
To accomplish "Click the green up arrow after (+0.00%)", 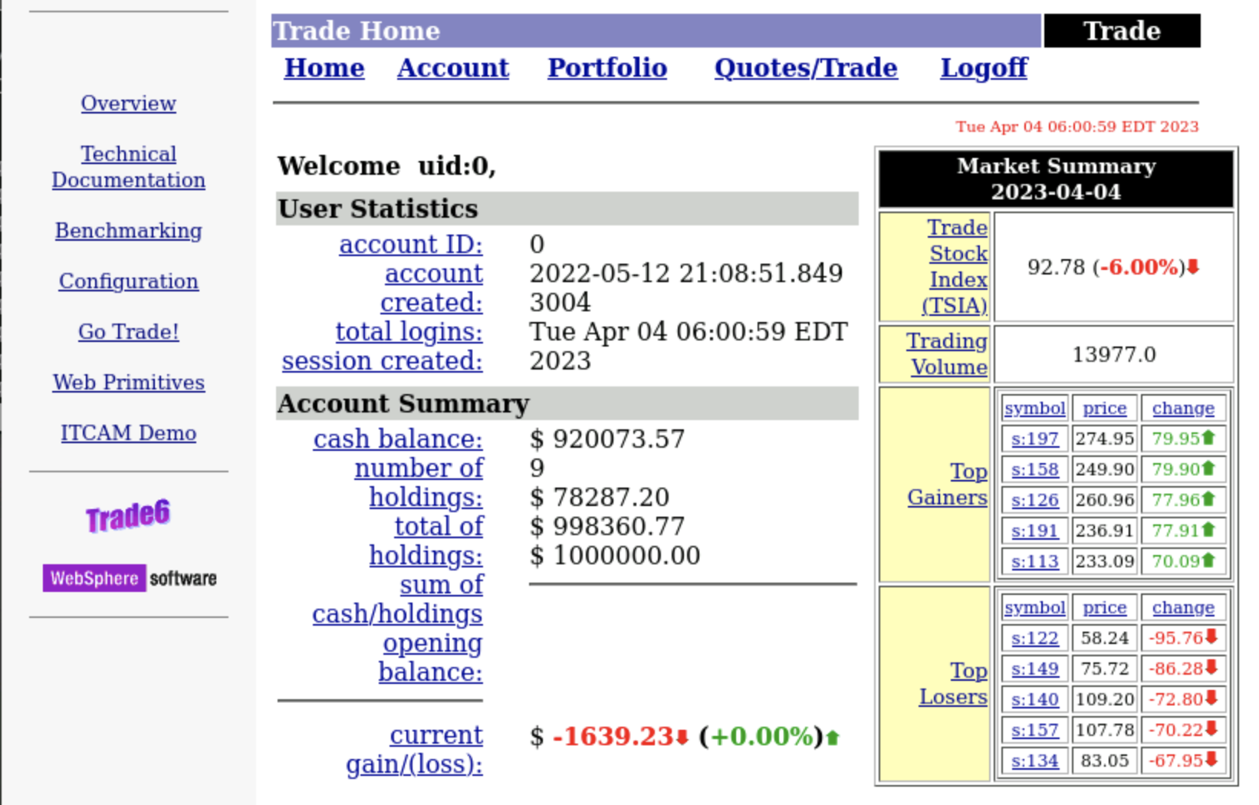I will (x=833, y=738).
